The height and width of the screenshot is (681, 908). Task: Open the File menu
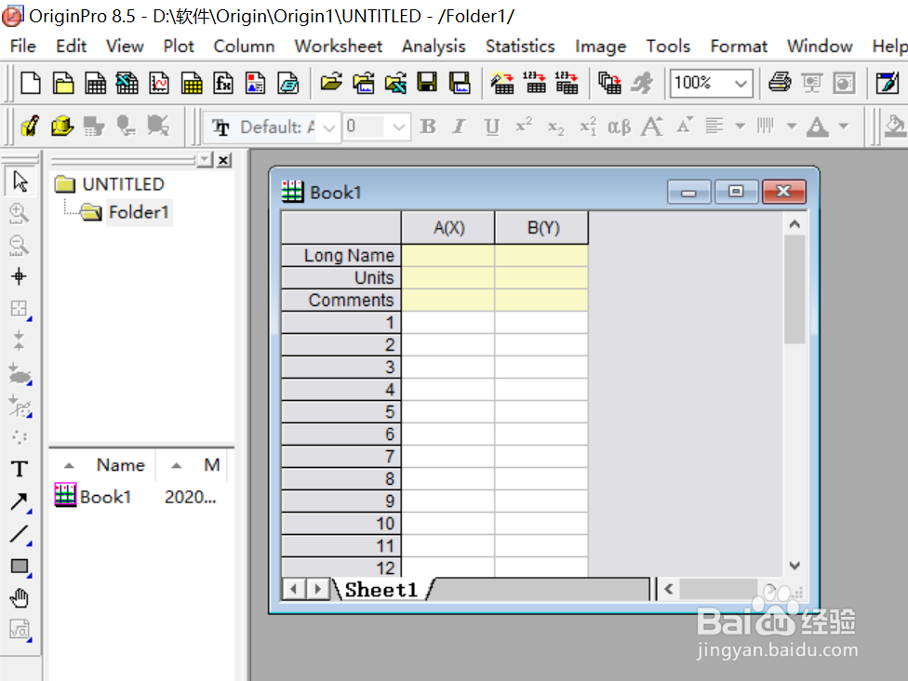[x=23, y=47]
